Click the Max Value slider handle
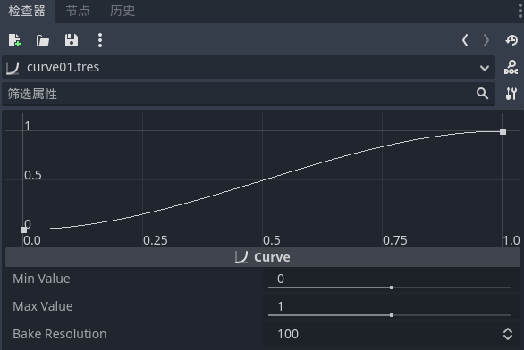 pyautogui.click(x=392, y=315)
